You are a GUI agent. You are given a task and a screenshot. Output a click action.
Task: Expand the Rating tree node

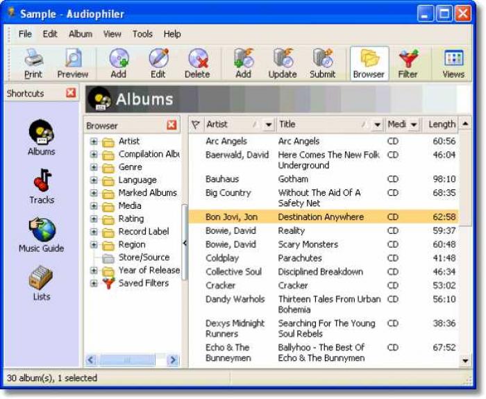[x=94, y=219]
